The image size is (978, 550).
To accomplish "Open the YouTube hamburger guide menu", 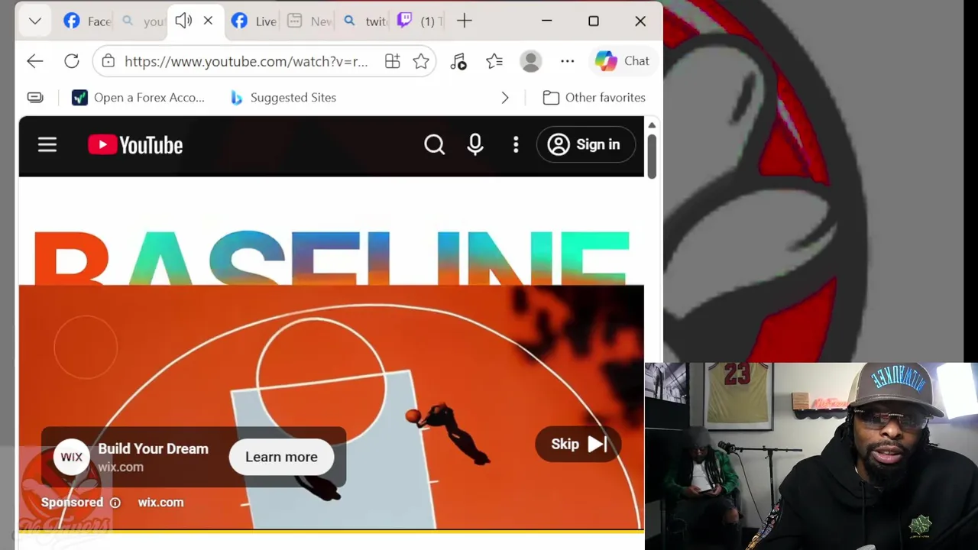I will 47,145.
